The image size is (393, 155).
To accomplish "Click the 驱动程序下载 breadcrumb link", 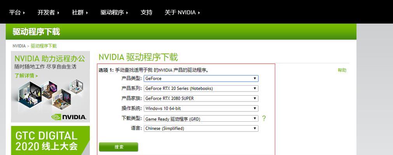I will (x=44, y=46).
